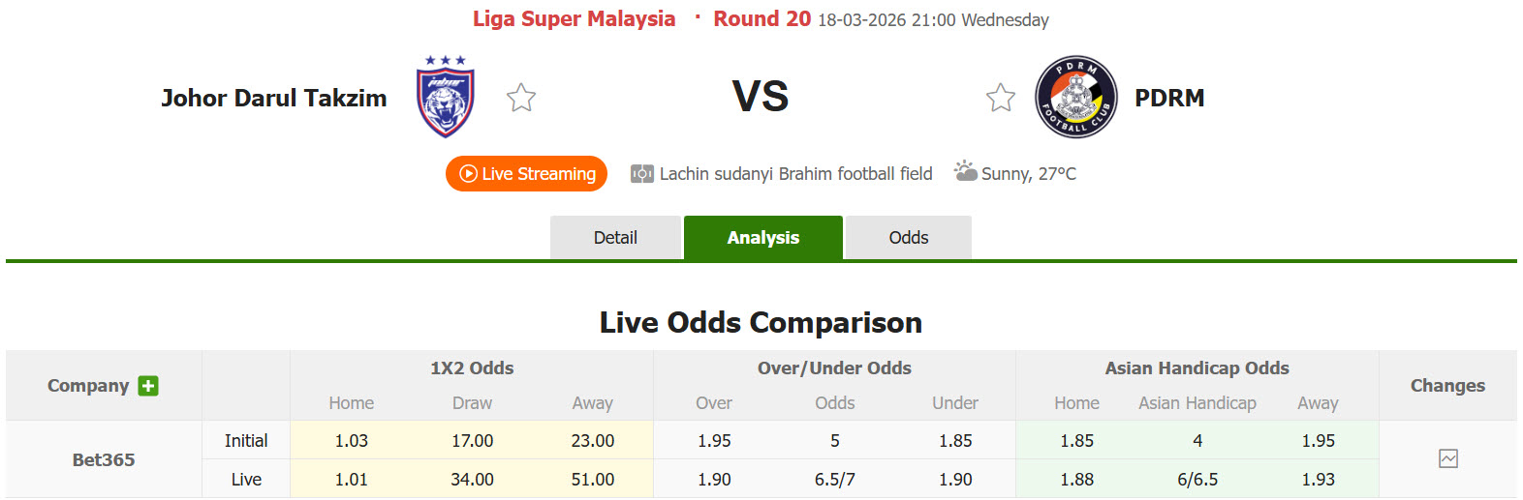Click the Round 20 link
The image size is (1523, 500).
coord(761,19)
